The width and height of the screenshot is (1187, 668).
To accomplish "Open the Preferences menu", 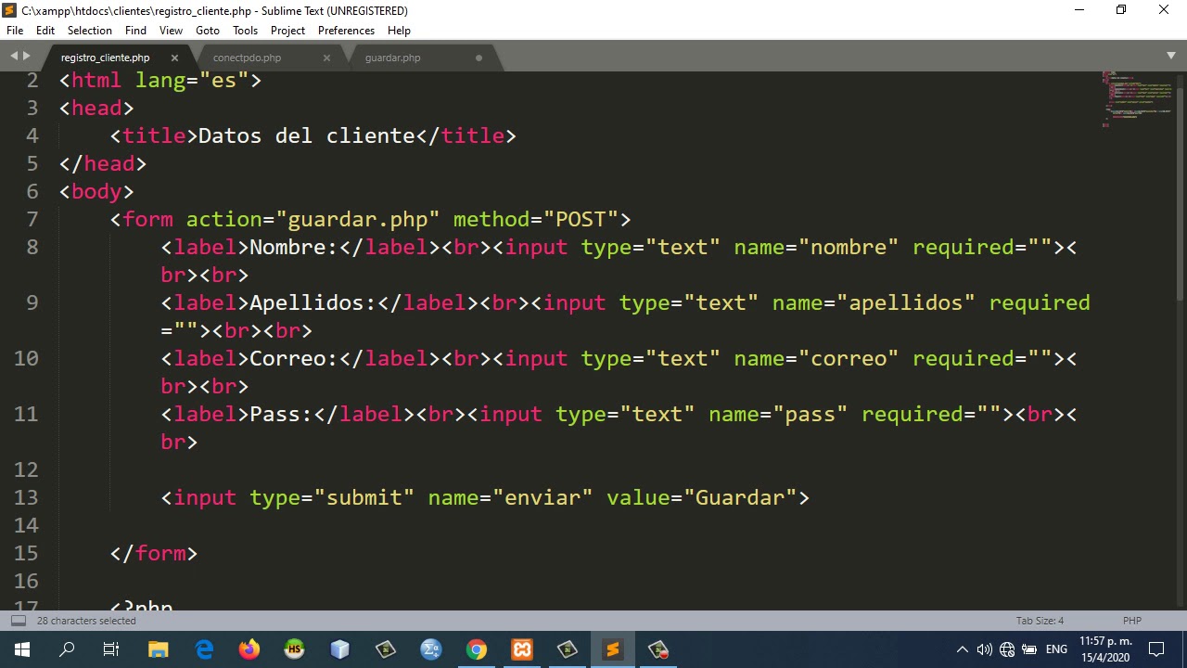I will [x=346, y=31].
